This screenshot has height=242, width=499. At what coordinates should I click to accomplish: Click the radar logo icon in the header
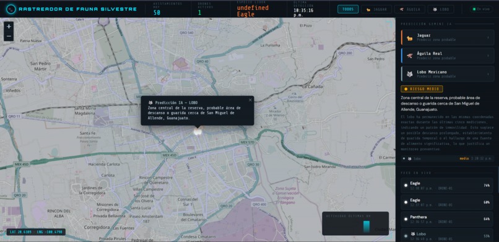click(x=11, y=9)
